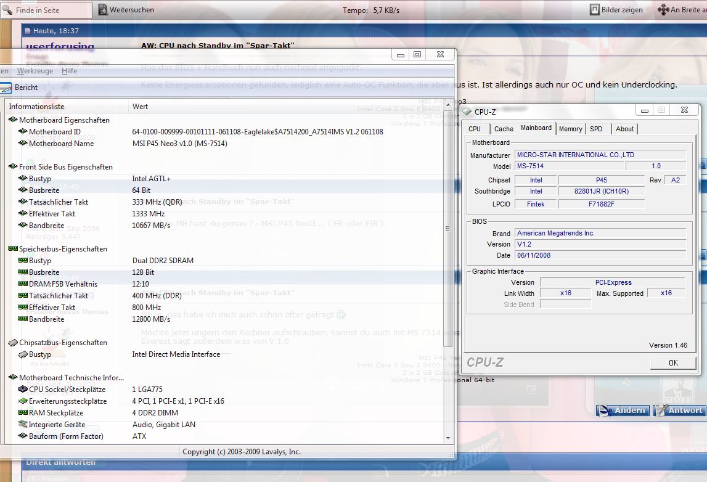Select the Bandbreite 10667 MB/s row
Image resolution: width=707 pixels, height=482 pixels.
[226, 226]
